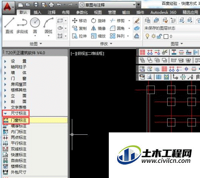Click the viewport [-] control
Viewport: 200px width, 178px height.
click(73, 54)
